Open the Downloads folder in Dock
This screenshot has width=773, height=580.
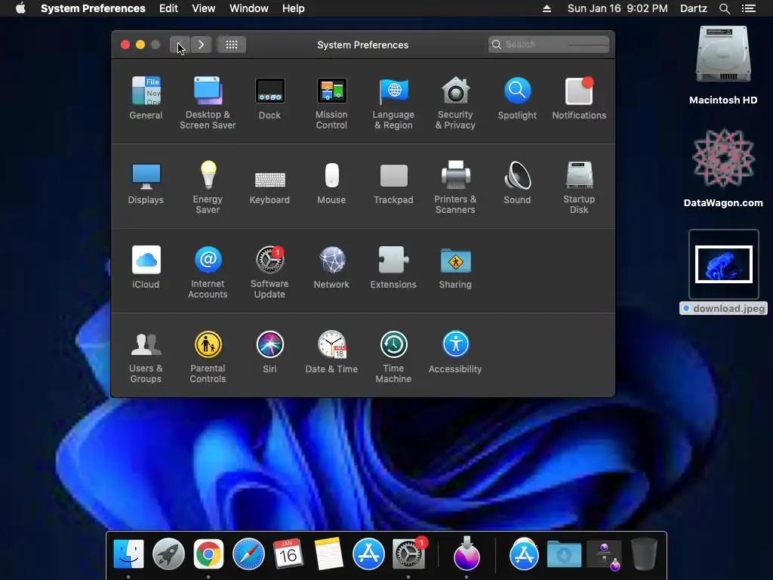(x=564, y=554)
